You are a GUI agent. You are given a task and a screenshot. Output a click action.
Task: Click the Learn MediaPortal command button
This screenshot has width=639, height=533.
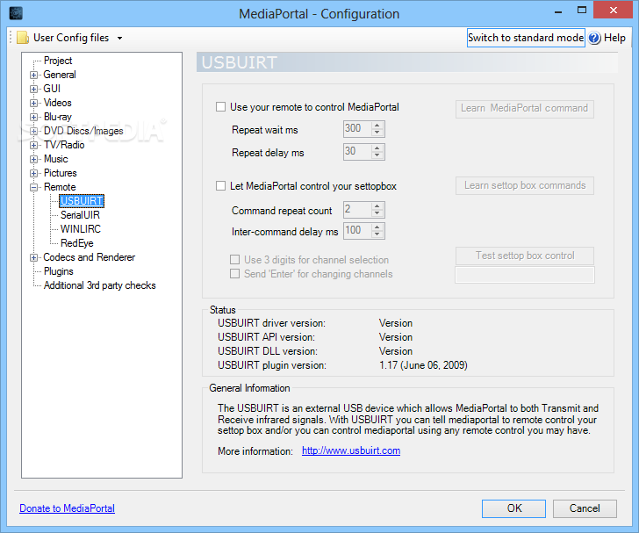click(525, 109)
